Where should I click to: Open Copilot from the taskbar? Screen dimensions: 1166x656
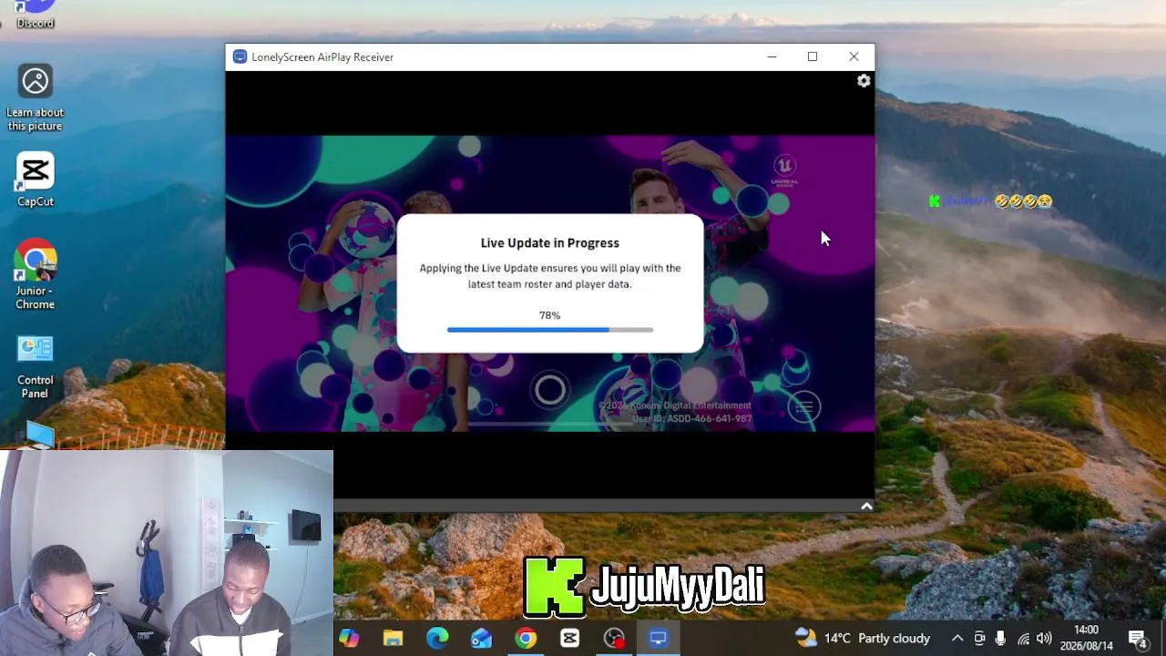pos(349,638)
